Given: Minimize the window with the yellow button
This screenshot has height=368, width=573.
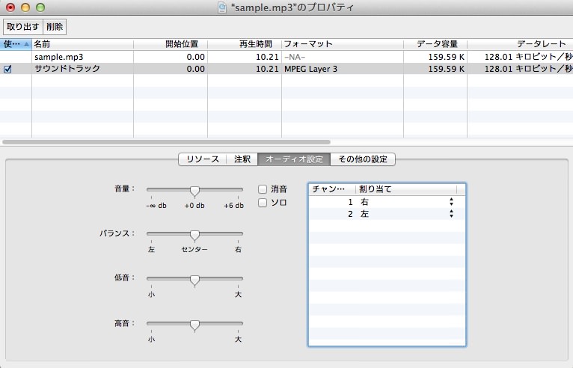Looking at the screenshot, I should (25, 7).
